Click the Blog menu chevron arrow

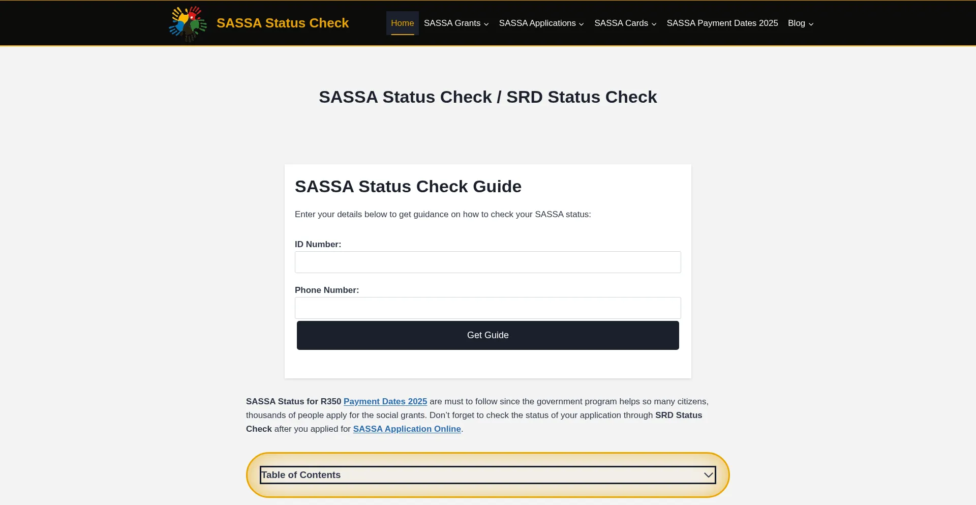811,24
